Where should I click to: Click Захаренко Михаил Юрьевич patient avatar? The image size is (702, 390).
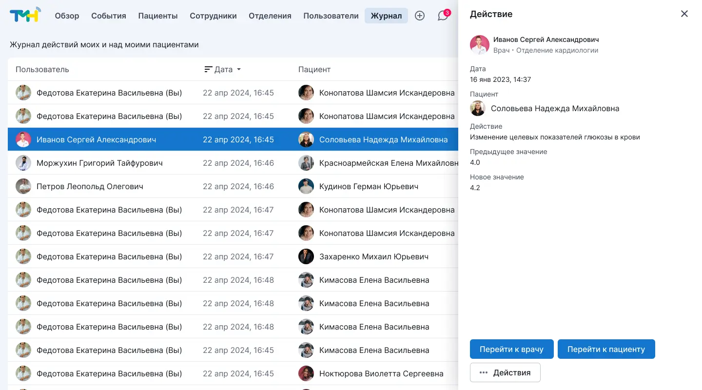[x=306, y=256]
